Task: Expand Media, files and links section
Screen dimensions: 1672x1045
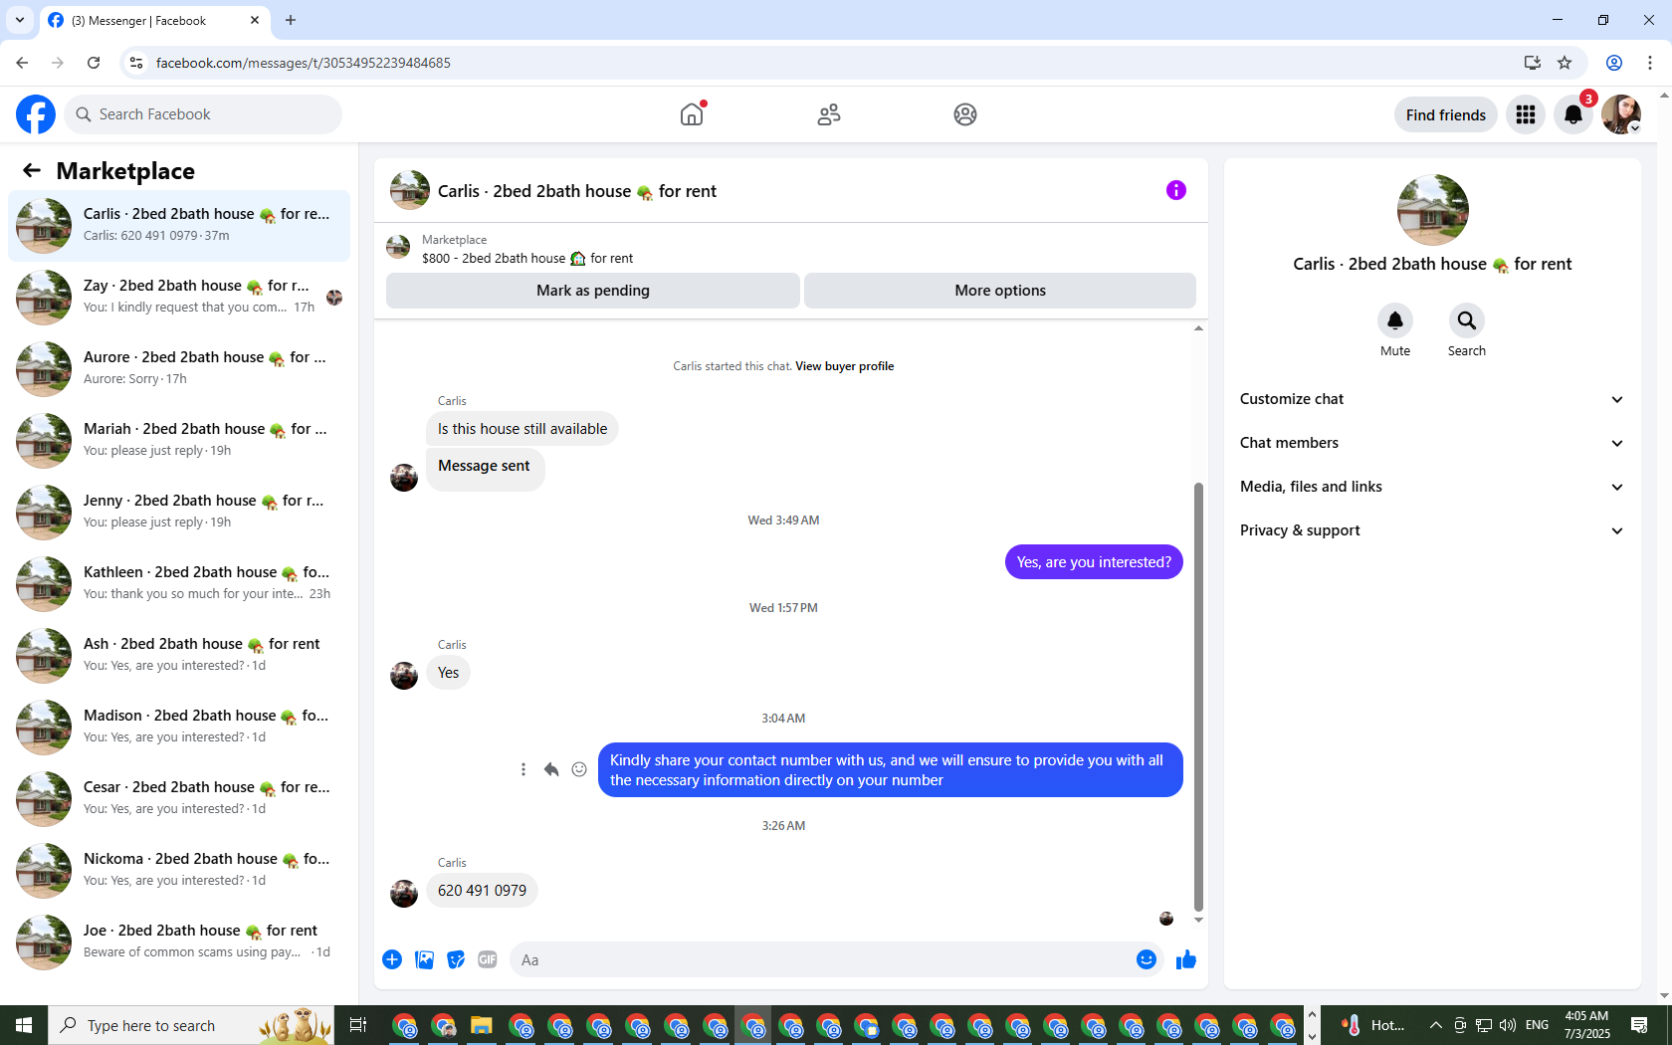Action: click(1432, 487)
